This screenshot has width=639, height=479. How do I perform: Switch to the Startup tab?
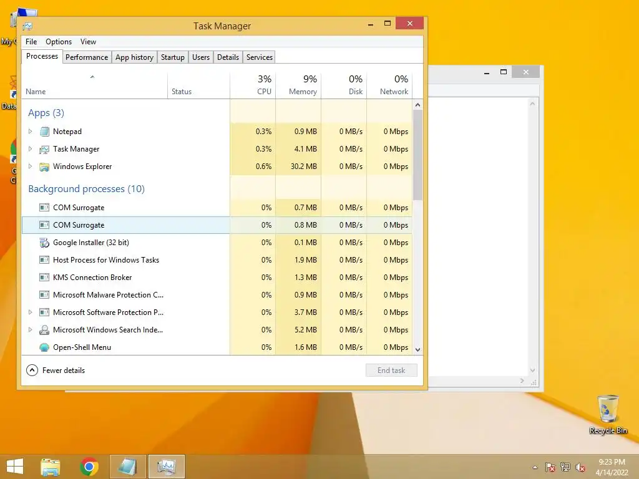[x=173, y=57]
